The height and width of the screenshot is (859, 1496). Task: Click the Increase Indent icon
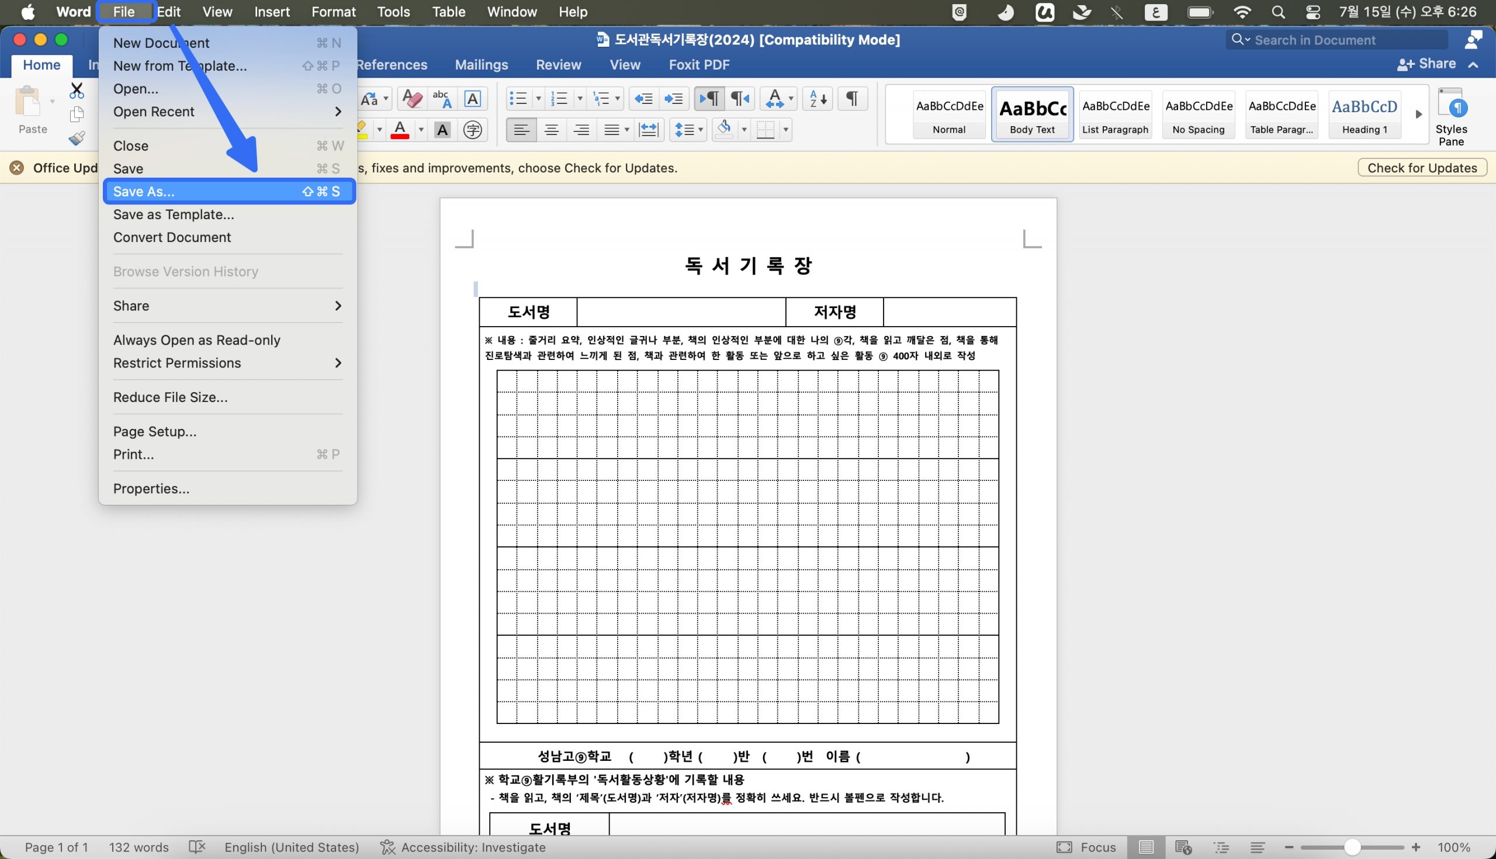673,99
